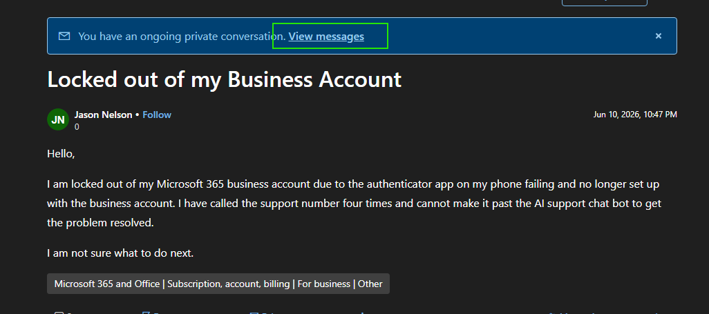
Task: Dismiss the private conversation banner
Action: click(x=659, y=36)
